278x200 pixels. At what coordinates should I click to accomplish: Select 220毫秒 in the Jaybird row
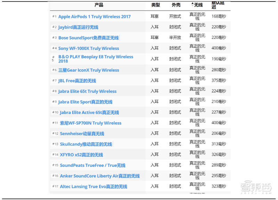click(x=219, y=27)
